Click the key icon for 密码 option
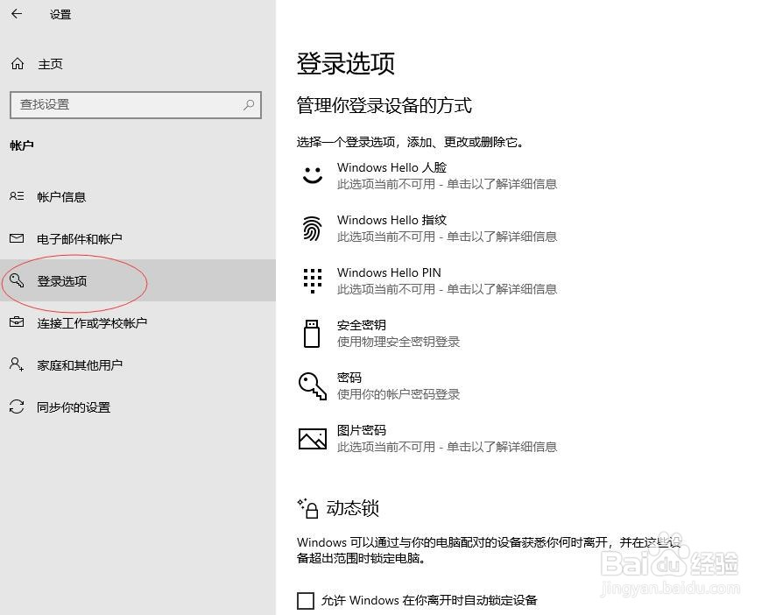Viewport: 783px width, 615px height. click(x=313, y=385)
